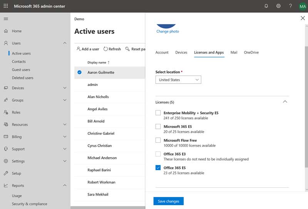Click the Add a user person icon
The image size is (308, 209).
(x=79, y=49)
